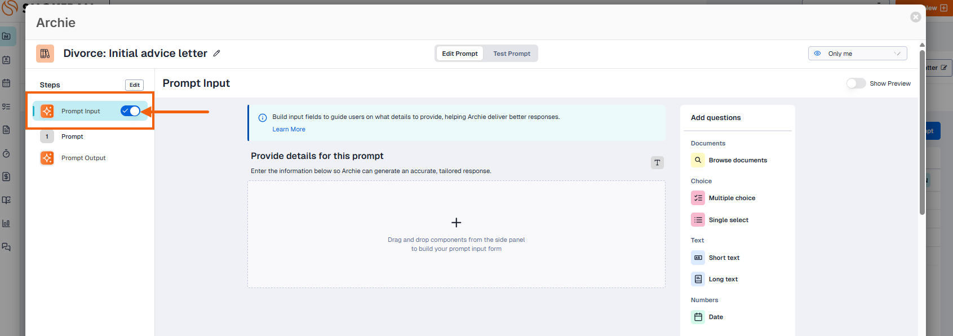The height and width of the screenshot is (336, 953).
Task: Add a Single select question
Action: tap(728, 220)
